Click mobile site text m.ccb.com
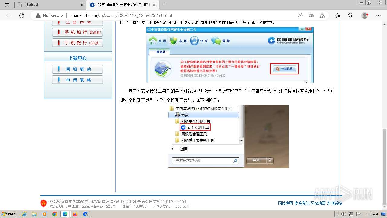The image size is (387, 218). coord(180,206)
